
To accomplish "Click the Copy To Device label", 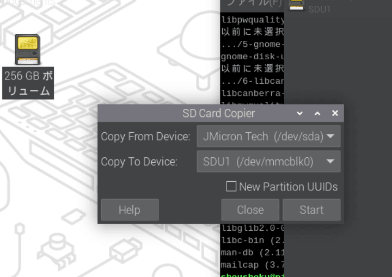I will 139,162.
